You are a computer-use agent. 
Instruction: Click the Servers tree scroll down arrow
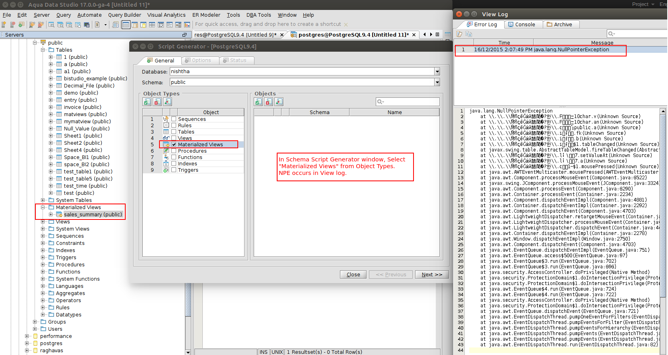coord(188,352)
